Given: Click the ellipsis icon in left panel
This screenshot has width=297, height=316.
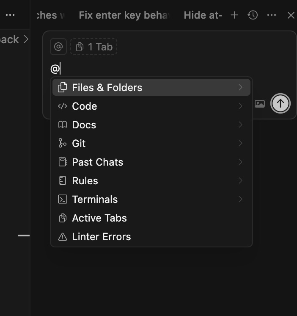Looking at the screenshot, I should 10,15.
